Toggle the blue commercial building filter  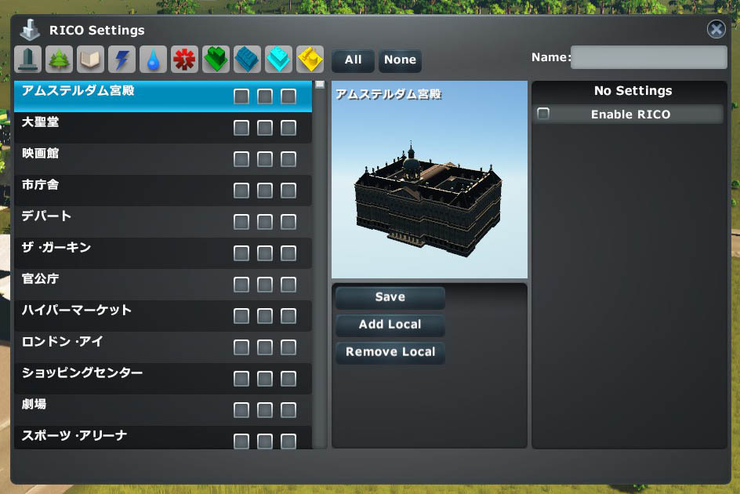pos(247,59)
